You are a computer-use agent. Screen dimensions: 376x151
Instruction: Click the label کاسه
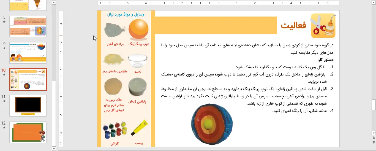pyautogui.click(x=138, y=72)
